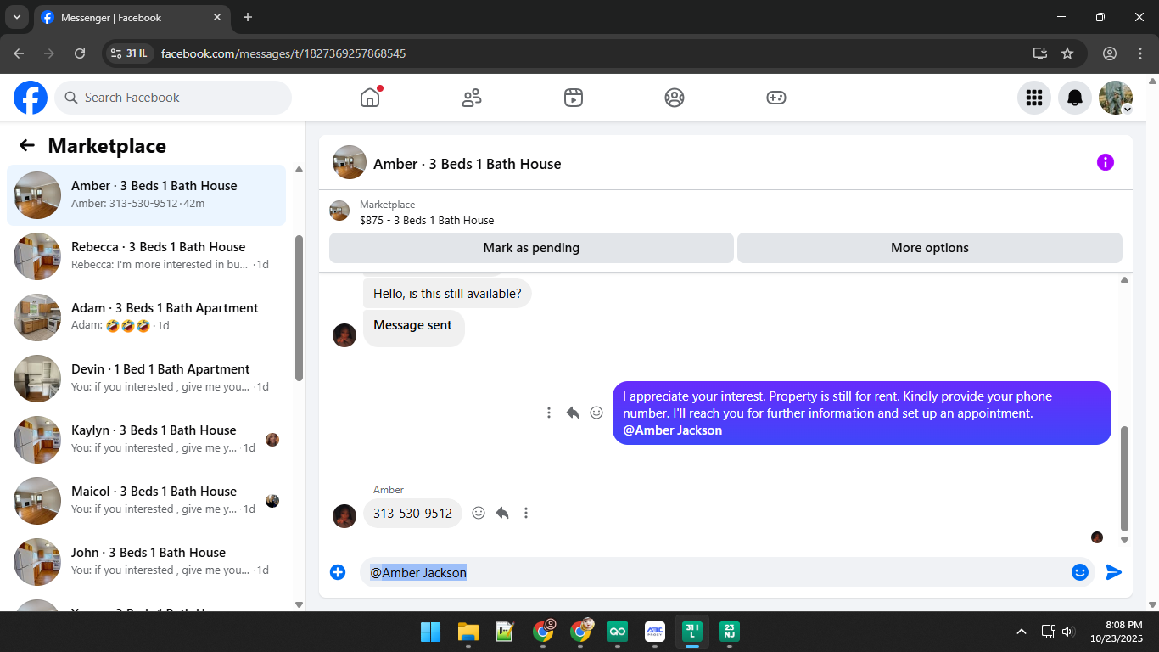Reply to your sent message
The height and width of the screenshot is (652, 1159).
coord(573,413)
